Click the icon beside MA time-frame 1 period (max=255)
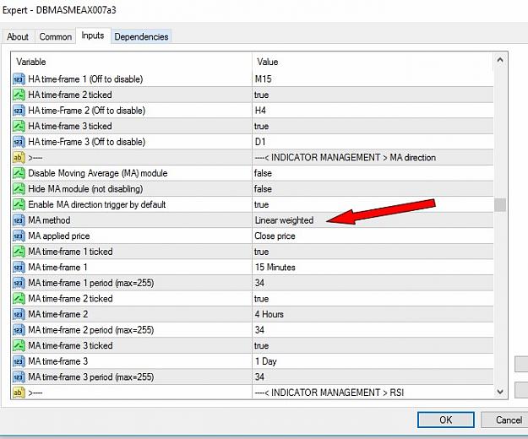The width and height of the screenshot is (528, 439). 19,283
